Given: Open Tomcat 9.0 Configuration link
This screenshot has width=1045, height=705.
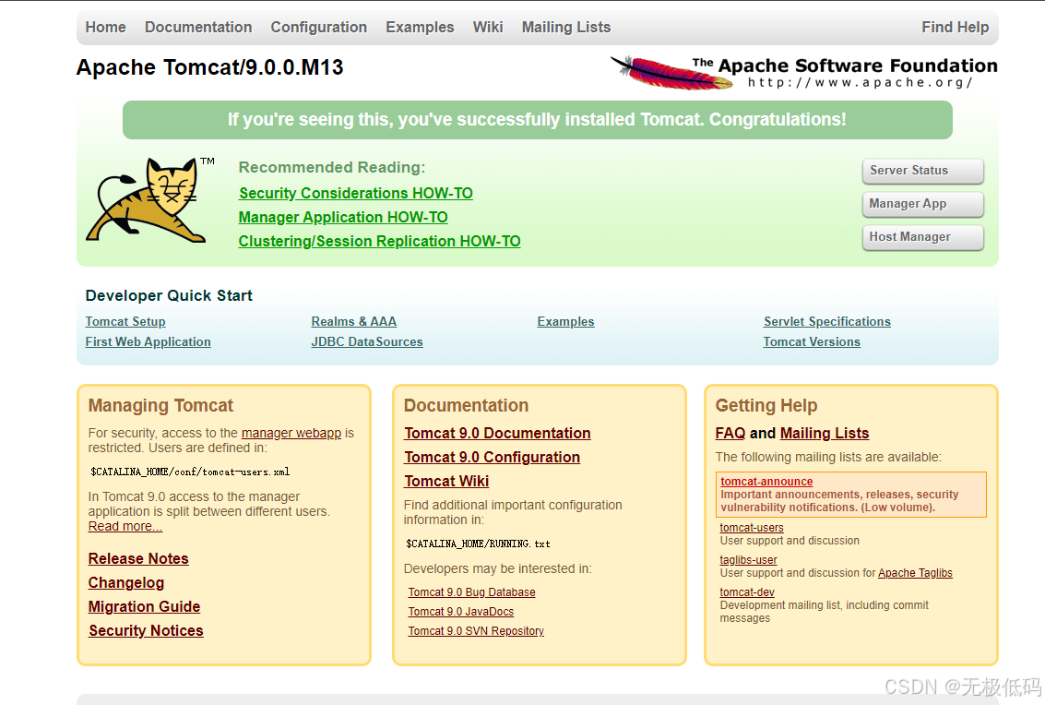Looking at the screenshot, I should 492,458.
